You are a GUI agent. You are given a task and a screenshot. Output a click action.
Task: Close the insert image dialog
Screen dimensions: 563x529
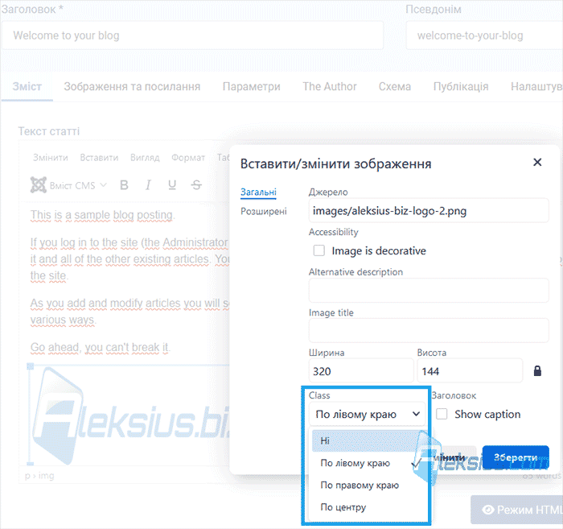537,163
